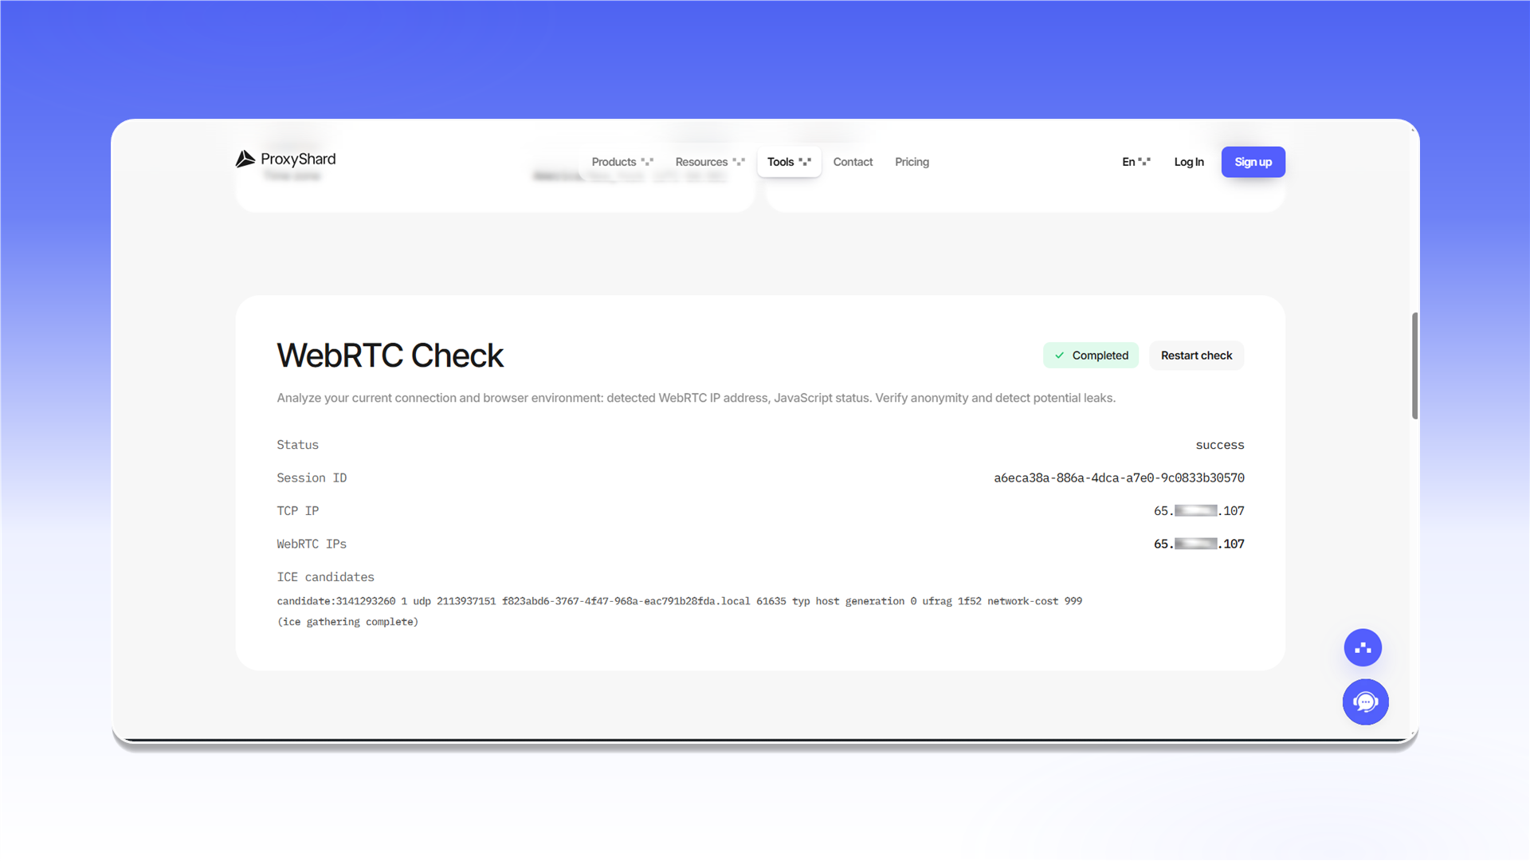1530x861 pixels.
Task: Open the En language selector
Action: point(1136,162)
